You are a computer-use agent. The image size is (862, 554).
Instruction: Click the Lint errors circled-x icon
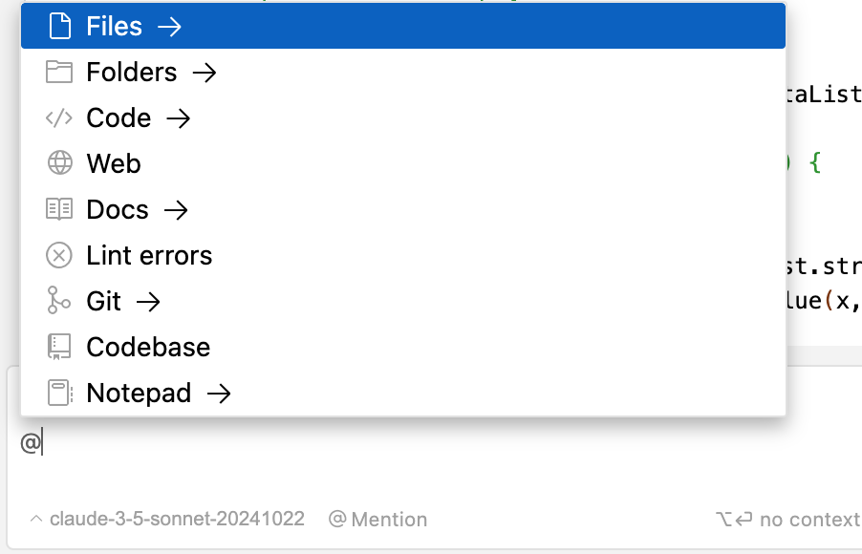tap(59, 255)
